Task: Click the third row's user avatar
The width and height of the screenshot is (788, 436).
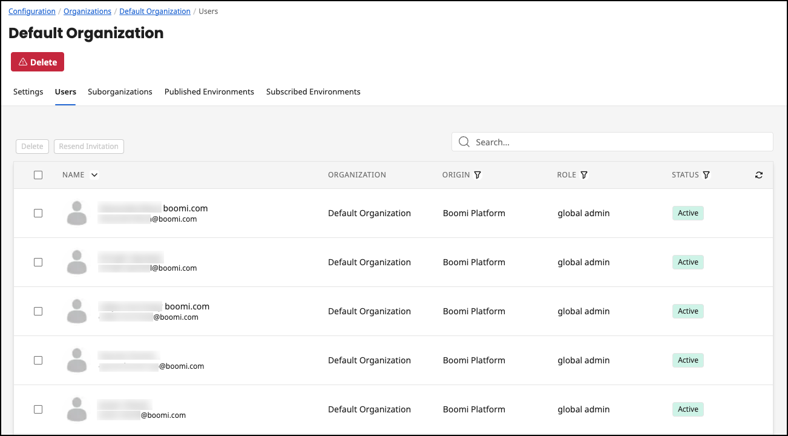Action: tap(76, 311)
